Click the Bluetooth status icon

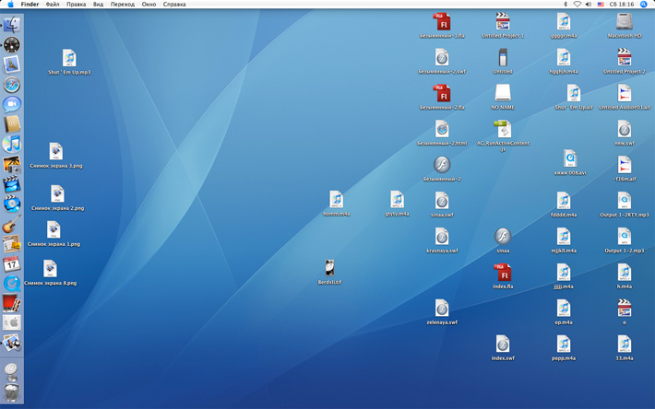(x=566, y=5)
